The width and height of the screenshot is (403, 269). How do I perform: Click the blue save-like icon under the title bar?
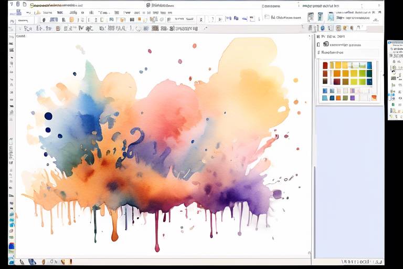pos(19,12)
